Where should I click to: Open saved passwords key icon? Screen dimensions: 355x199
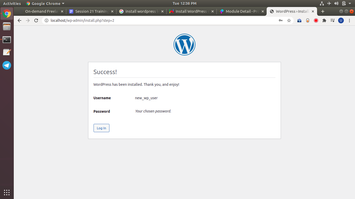[x=281, y=20]
